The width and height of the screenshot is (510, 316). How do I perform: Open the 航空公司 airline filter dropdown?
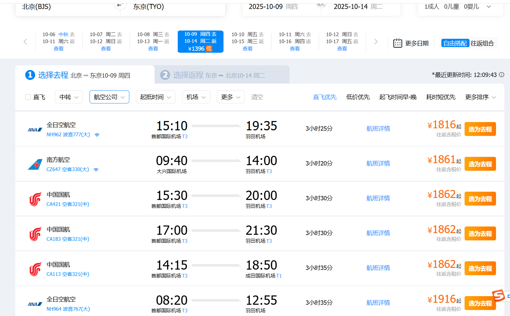click(109, 97)
